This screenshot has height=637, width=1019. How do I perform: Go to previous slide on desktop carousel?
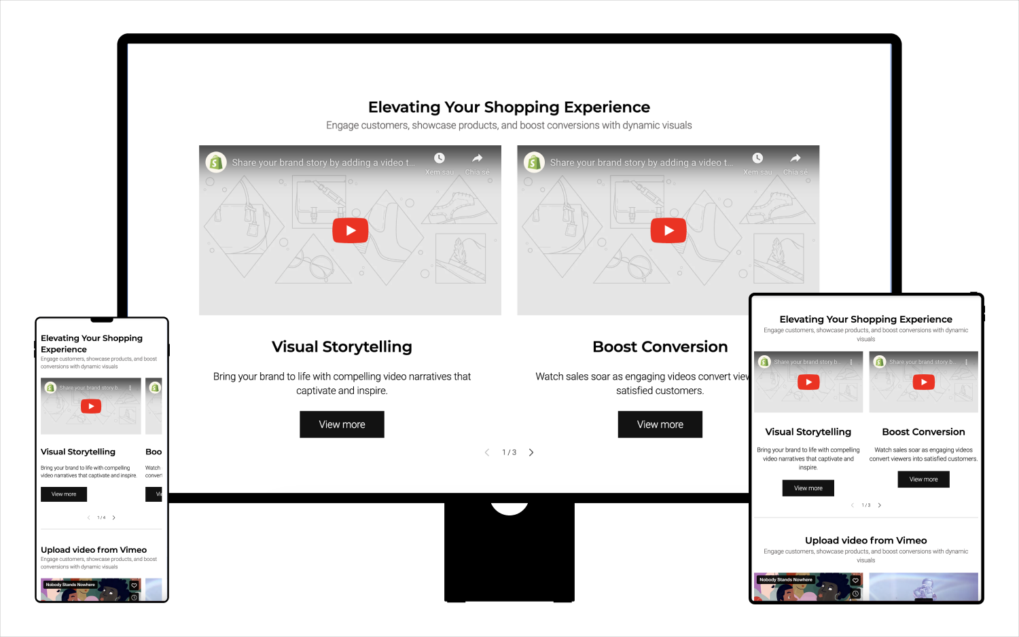click(486, 452)
